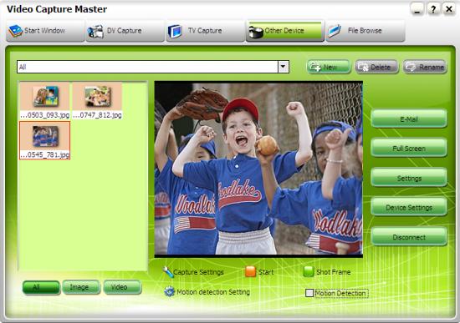This screenshot has height=323, width=460.
Task: Show All media filter
Action: [41, 287]
